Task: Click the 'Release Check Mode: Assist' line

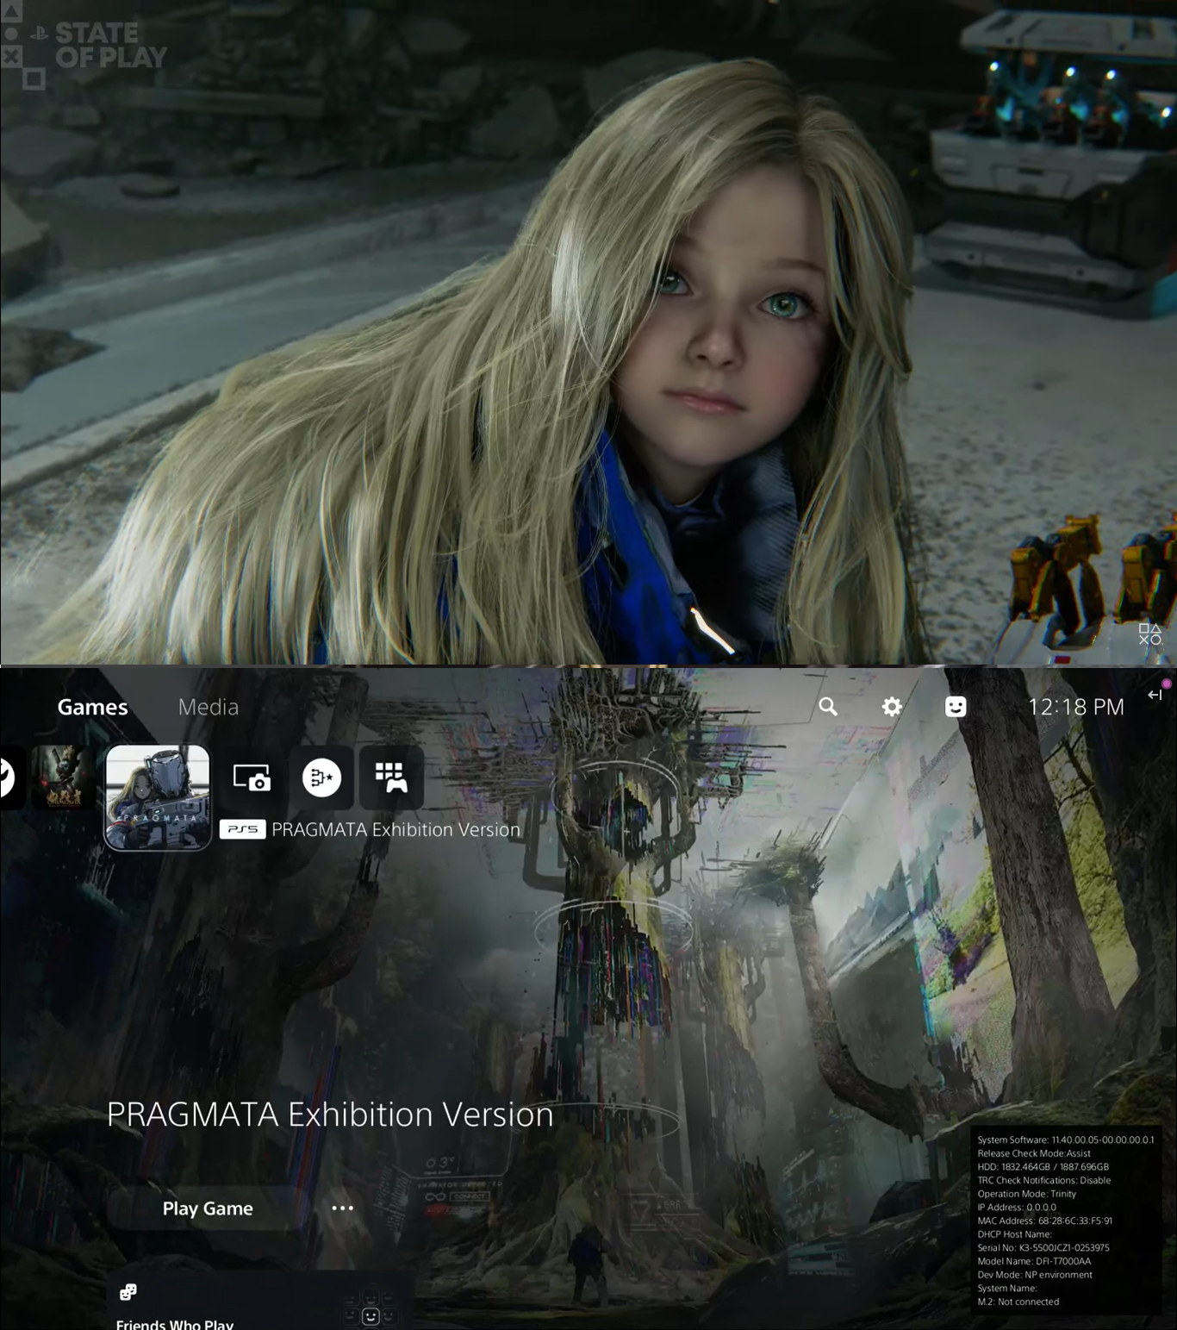Action: click(x=1034, y=1153)
